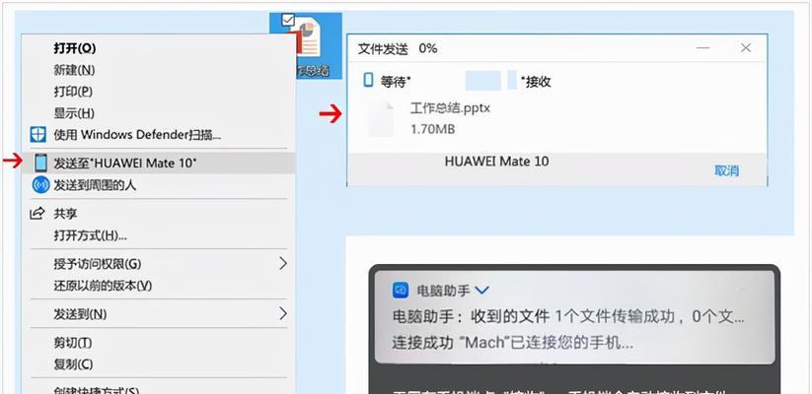Expand the 授予访问权限(G) submenu arrow
812x394 pixels.
(x=283, y=264)
